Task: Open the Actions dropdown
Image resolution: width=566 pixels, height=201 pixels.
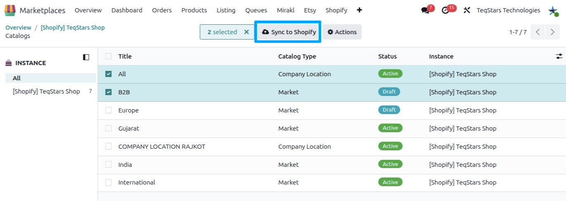Action: 342,32
